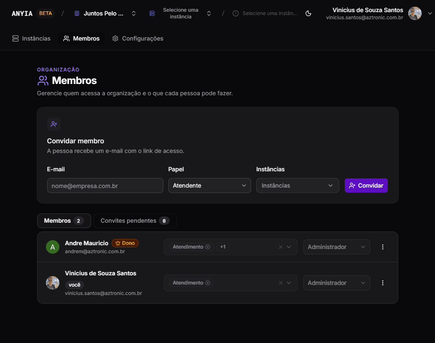The height and width of the screenshot is (343, 435).
Task: Open the Juntos Pelo organization switcher
Action: 105,13
